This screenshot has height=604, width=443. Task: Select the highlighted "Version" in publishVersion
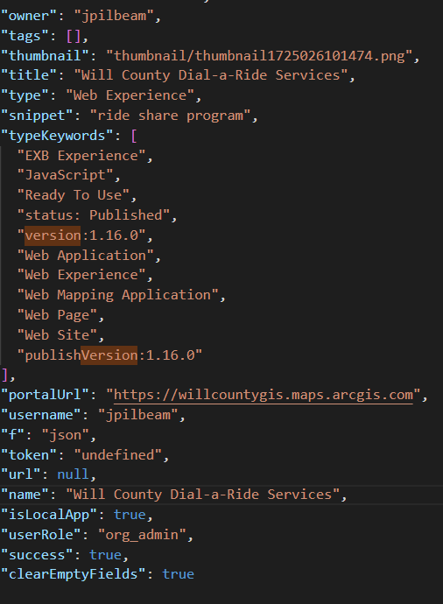[109, 355]
